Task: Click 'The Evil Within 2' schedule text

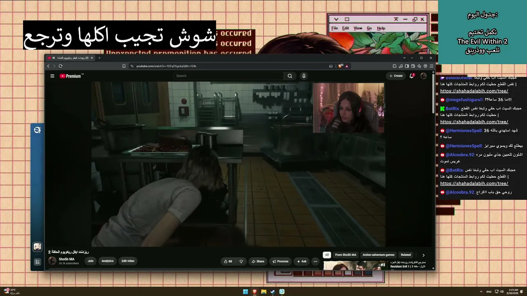Action: [483, 42]
